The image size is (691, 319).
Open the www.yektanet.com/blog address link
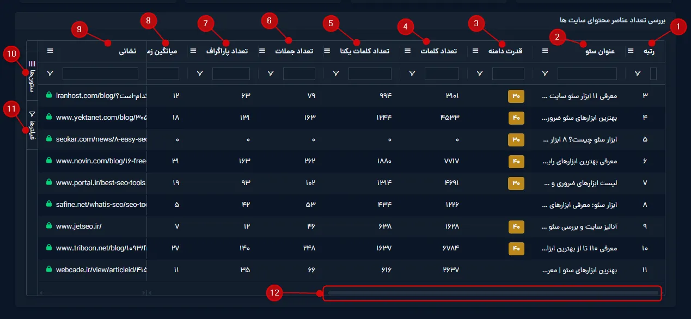(101, 117)
